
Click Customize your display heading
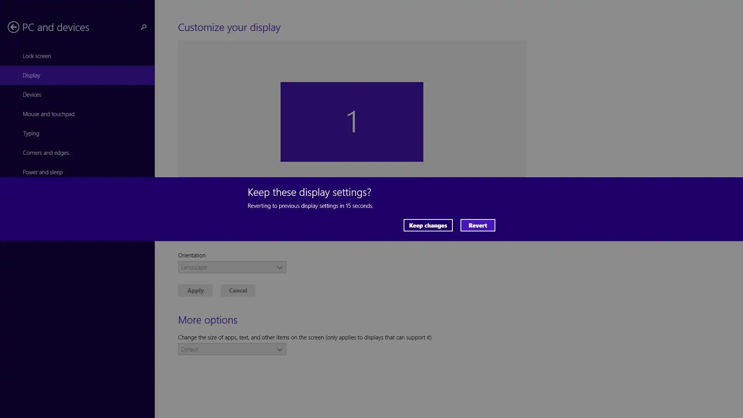click(229, 27)
